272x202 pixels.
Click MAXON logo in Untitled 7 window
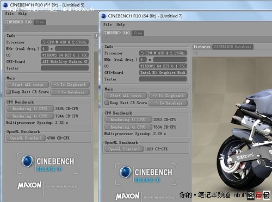click(128, 196)
